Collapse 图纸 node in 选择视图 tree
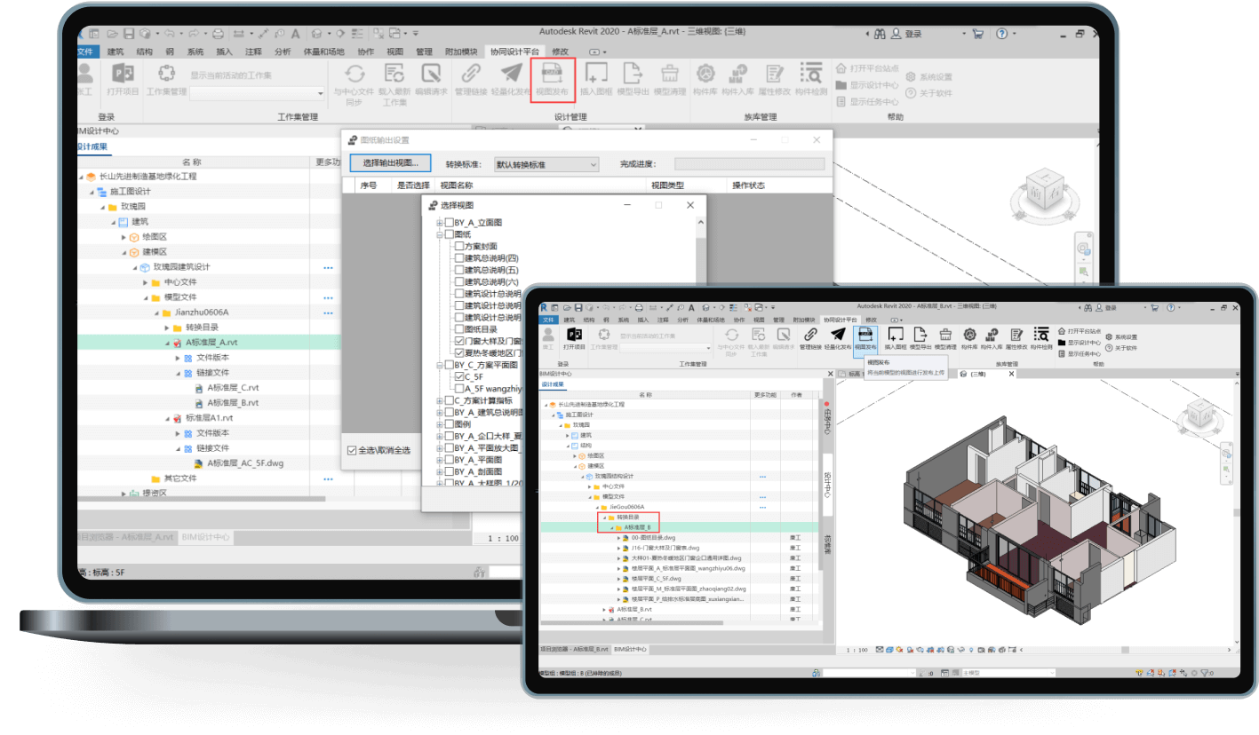This screenshot has height=735, width=1259. (439, 234)
